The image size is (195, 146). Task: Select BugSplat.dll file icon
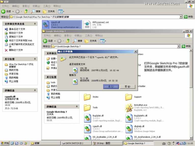point(87,118)
